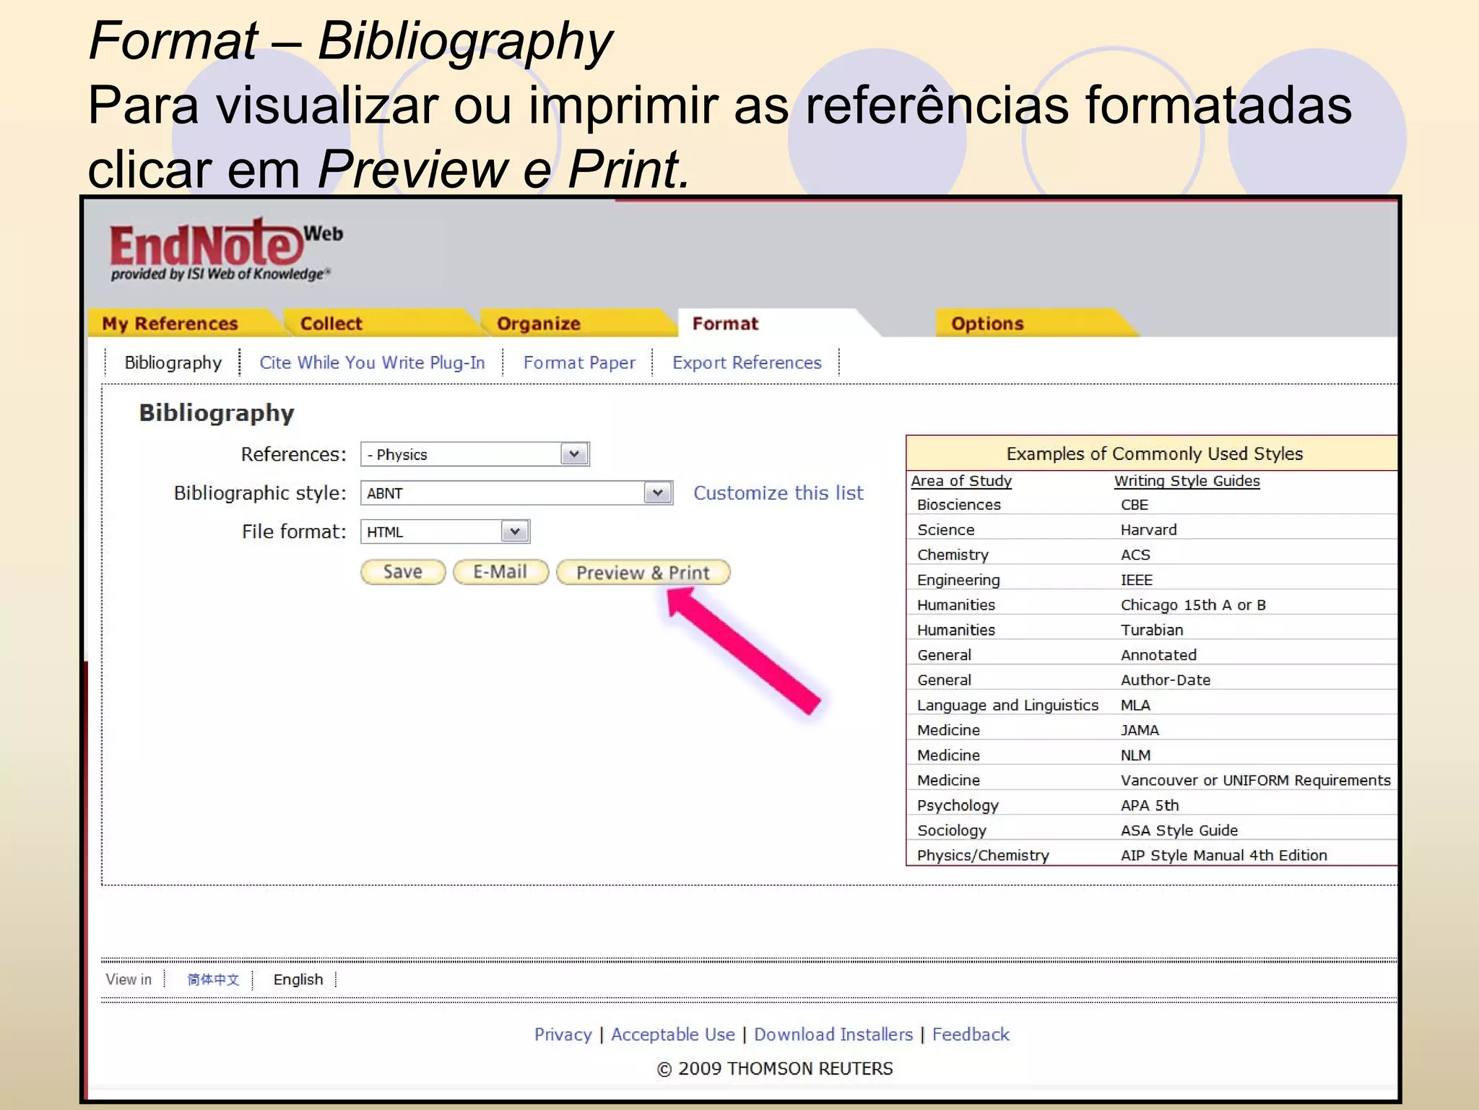Open the Format Paper link

pos(579,363)
